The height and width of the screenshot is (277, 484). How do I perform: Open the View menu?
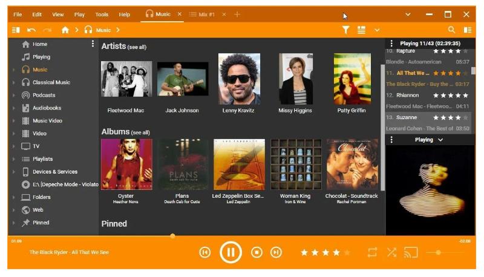(x=57, y=15)
